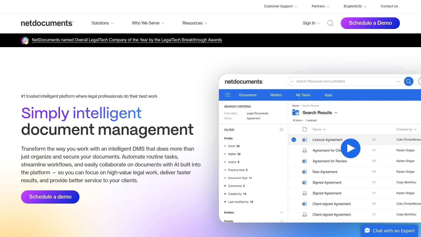The width and height of the screenshot is (421, 237).
Task: Click the PDF icon beside Client-signed Agreement
Action: (x=304, y=214)
